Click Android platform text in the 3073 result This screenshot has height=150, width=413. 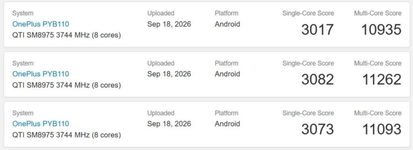(227, 124)
